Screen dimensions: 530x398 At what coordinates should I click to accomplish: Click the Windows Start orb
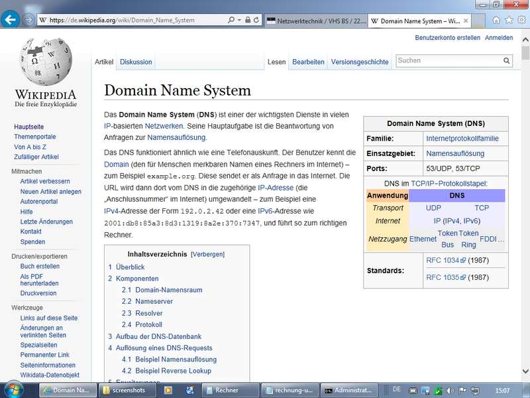[14, 389]
